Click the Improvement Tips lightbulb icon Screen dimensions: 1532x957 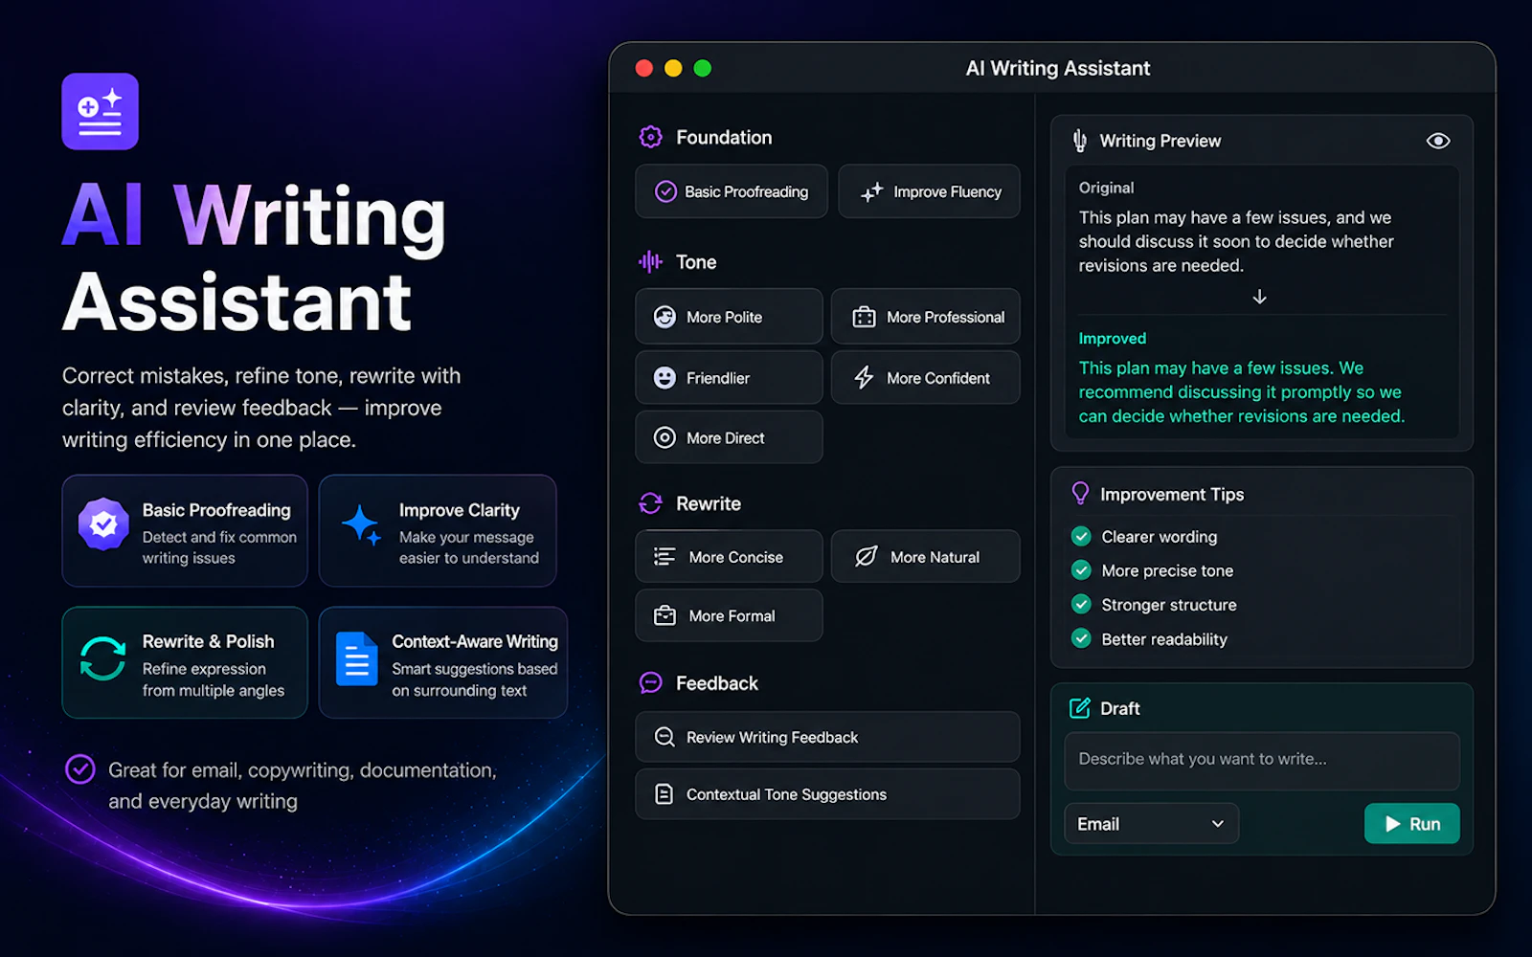(1080, 493)
